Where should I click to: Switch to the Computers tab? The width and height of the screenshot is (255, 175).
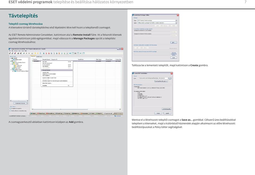coord(33,56)
